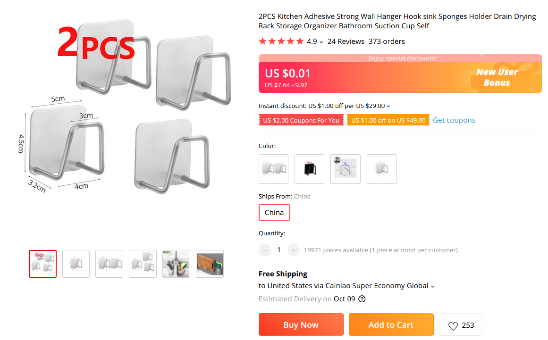The height and width of the screenshot is (340, 548).
Task: Select the China ships-from option
Action: [x=274, y=213]
